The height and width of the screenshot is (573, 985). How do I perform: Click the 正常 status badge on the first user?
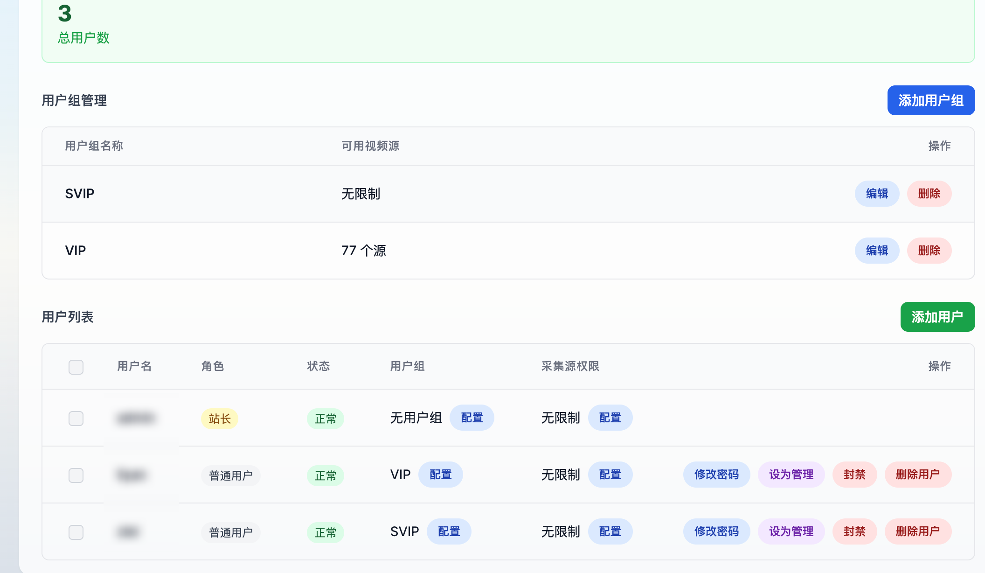pyautogui.click(x=325, y=419)
